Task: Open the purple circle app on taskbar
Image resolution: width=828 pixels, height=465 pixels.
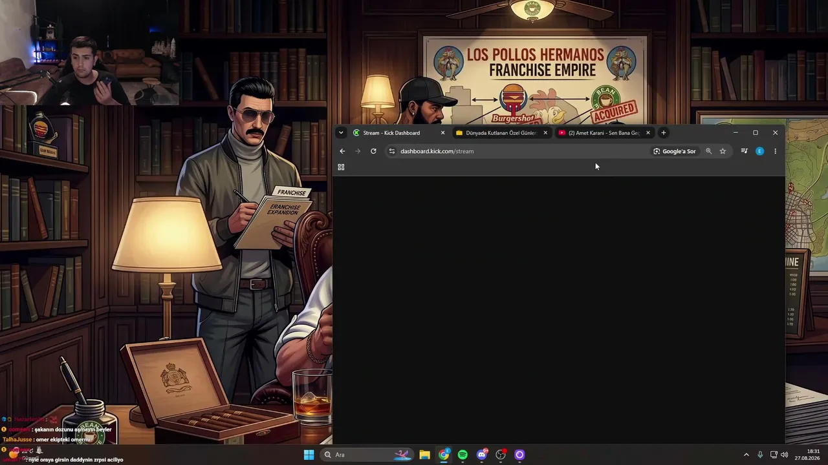Action: 519,455
